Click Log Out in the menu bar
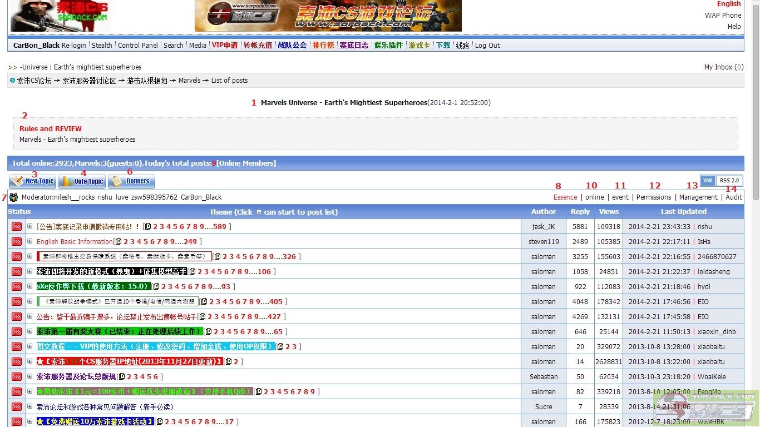This screenshot has height=427, width=760. coord(487,46)
